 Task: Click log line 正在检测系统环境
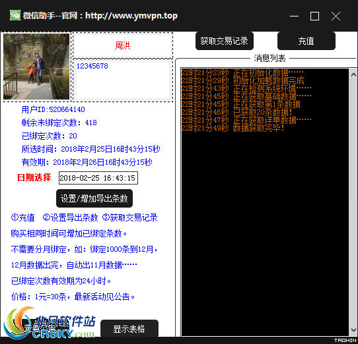click(x=246, y=88)
